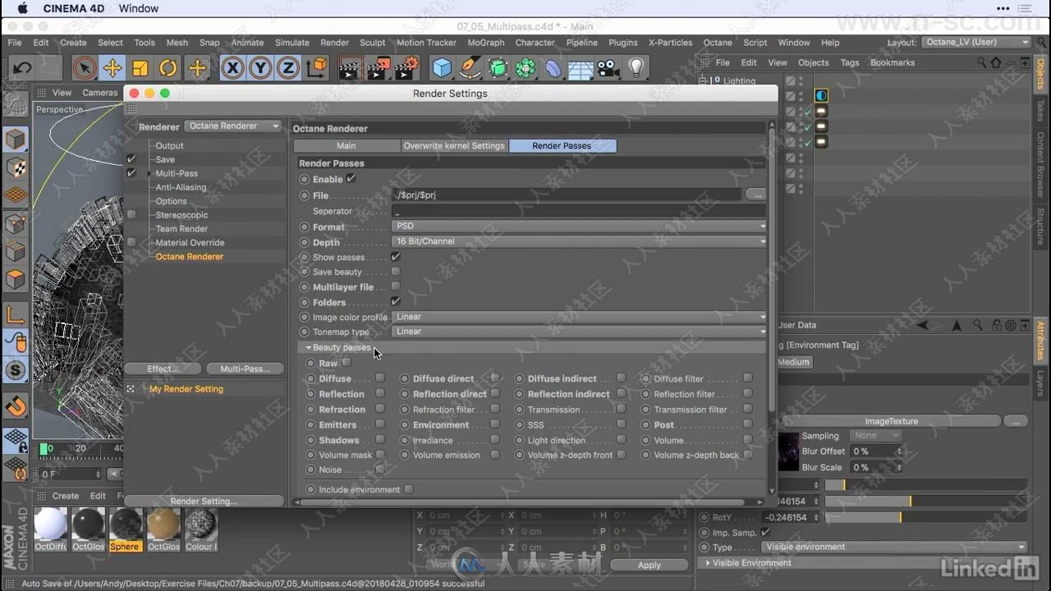Open the Subdivision Surface generator icon
Viewport: 1051px width, 591px height.
498,68
